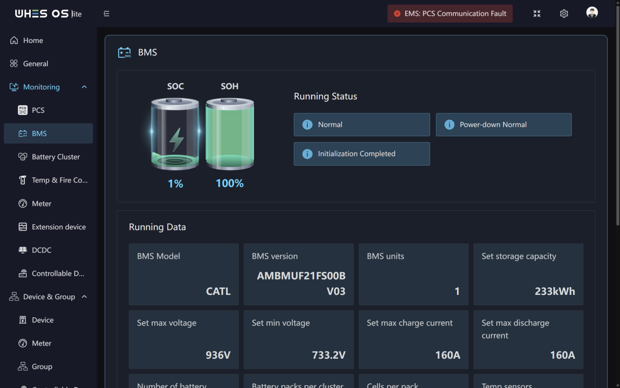Click the PCS icon in the sidebar
620x388 pixels.
click(x=23, y=110)
